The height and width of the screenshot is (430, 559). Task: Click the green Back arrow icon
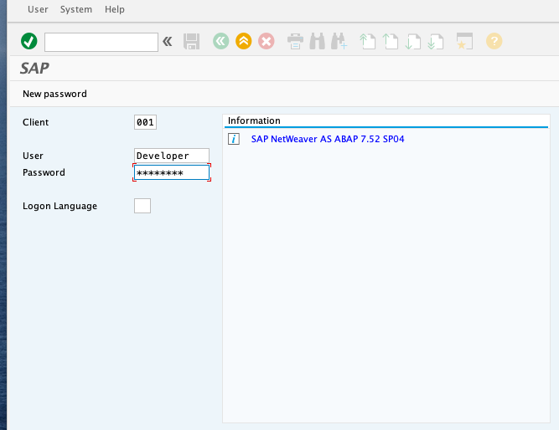(221, 41)
